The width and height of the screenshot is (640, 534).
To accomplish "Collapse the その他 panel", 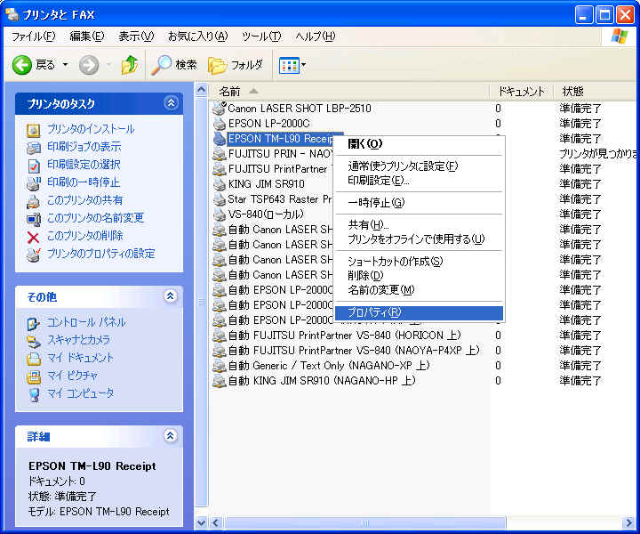I will point(171,295).
